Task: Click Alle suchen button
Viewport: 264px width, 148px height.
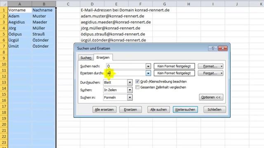Action: (158, 110)
